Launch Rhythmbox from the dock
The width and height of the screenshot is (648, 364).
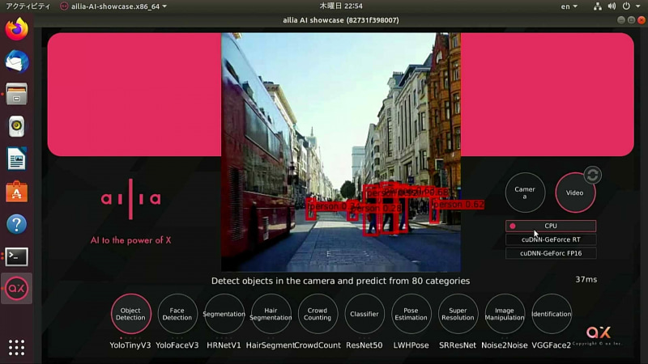[16, 126]
